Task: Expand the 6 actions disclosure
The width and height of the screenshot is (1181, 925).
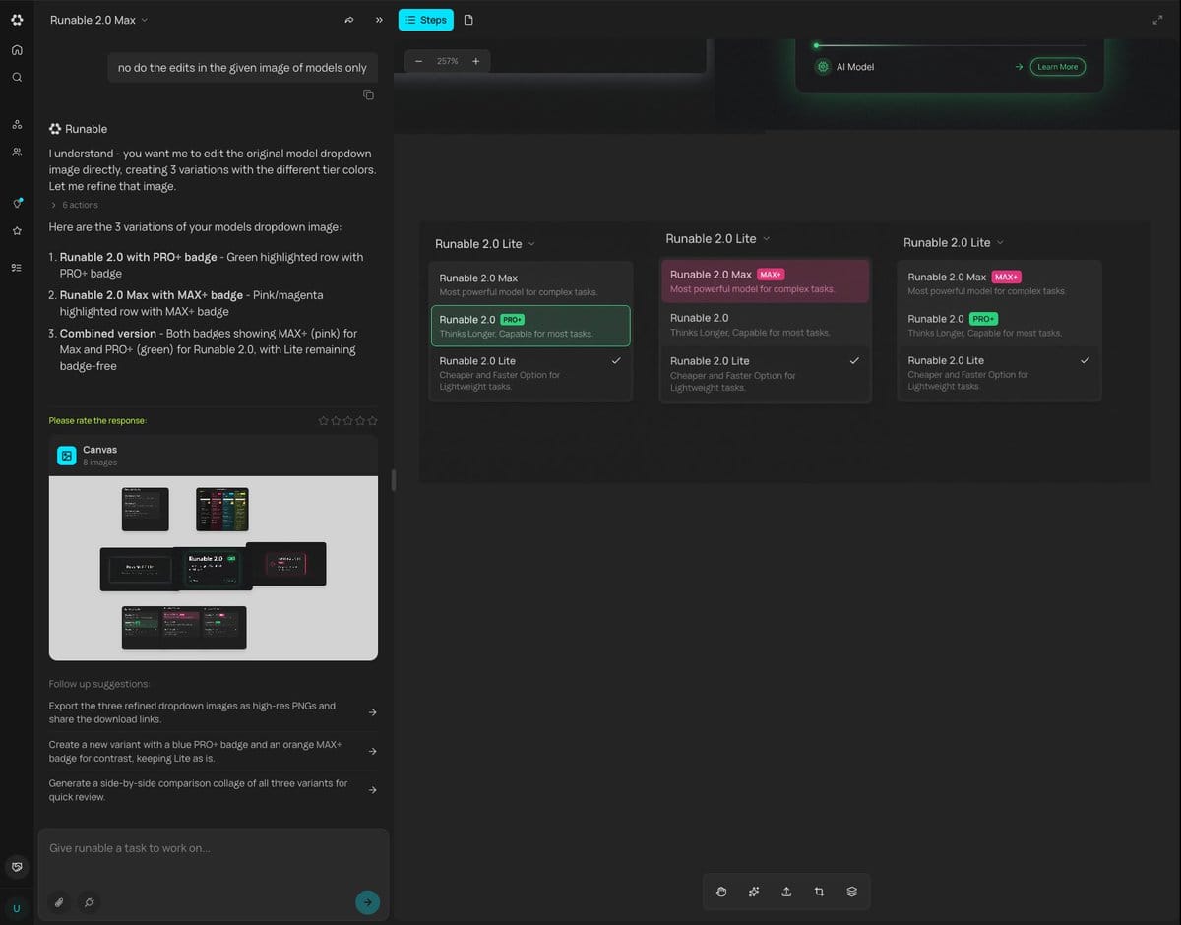Action: [75, 205]
